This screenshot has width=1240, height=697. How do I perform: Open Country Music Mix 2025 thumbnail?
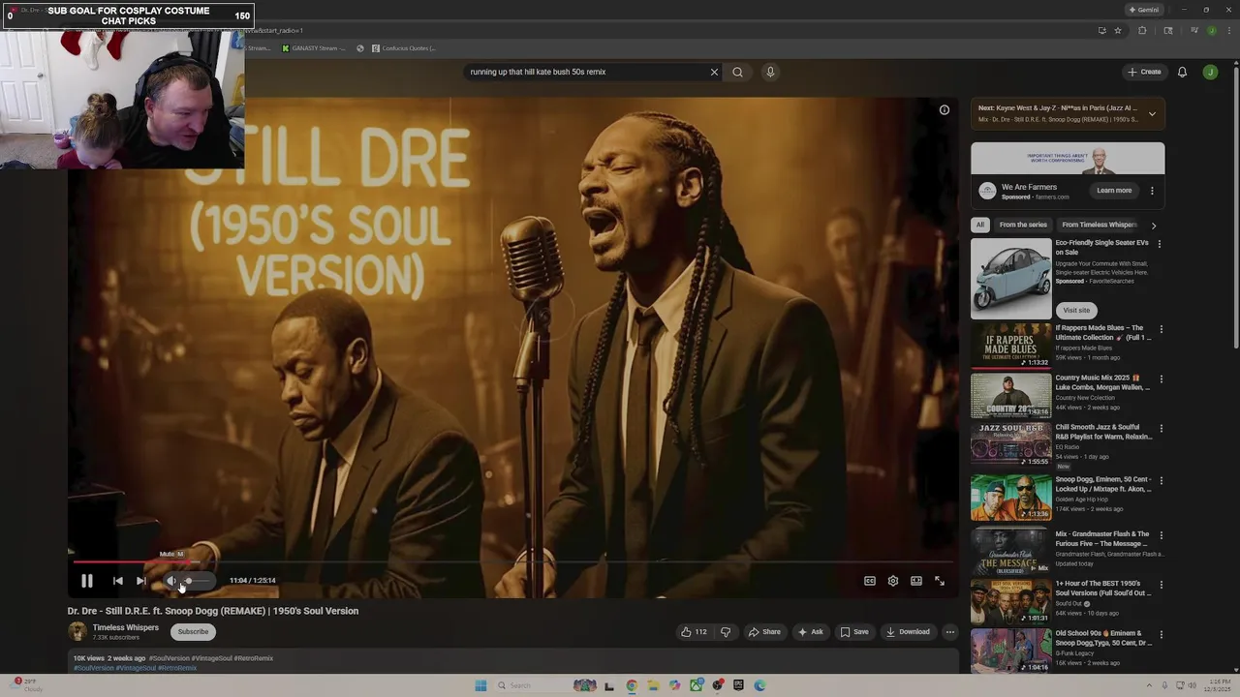[1011, 395]
